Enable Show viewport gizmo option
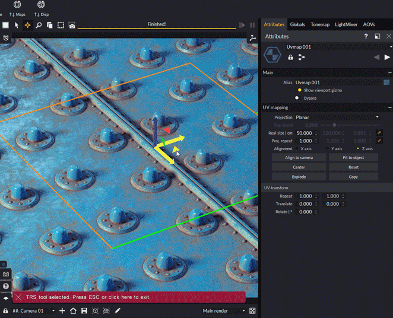Viewport: 393px width, 318px height. tap(300, 90)
